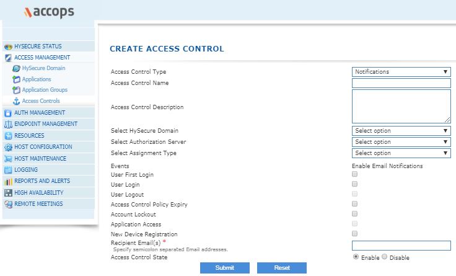456x276 pixels.
Task: Click the Access Control Description textarea
Action: tap(401, 107)
